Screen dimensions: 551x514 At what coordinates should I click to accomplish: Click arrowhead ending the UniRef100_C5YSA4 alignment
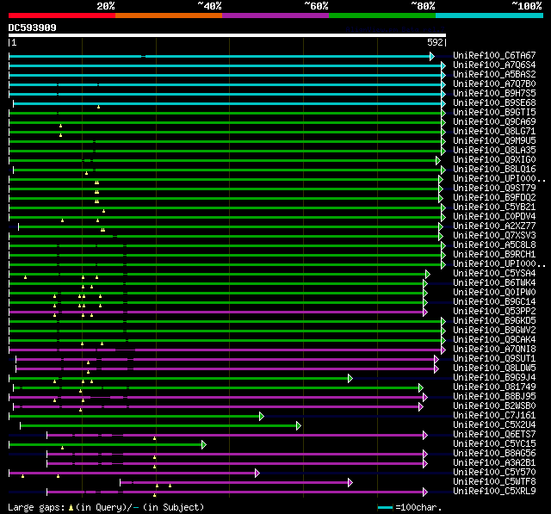point(428,274)
